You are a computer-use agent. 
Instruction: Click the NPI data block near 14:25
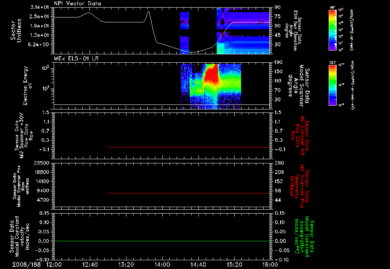click(x=184, y=32)
